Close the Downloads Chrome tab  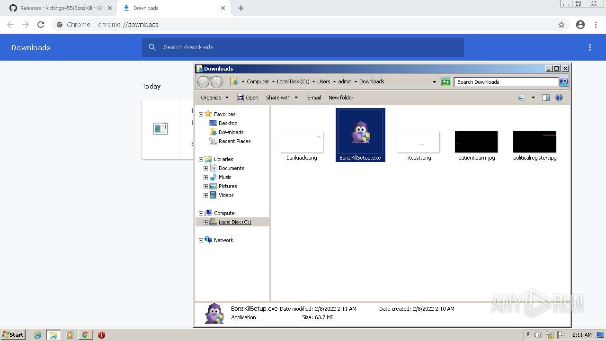(x=223, y=8)
